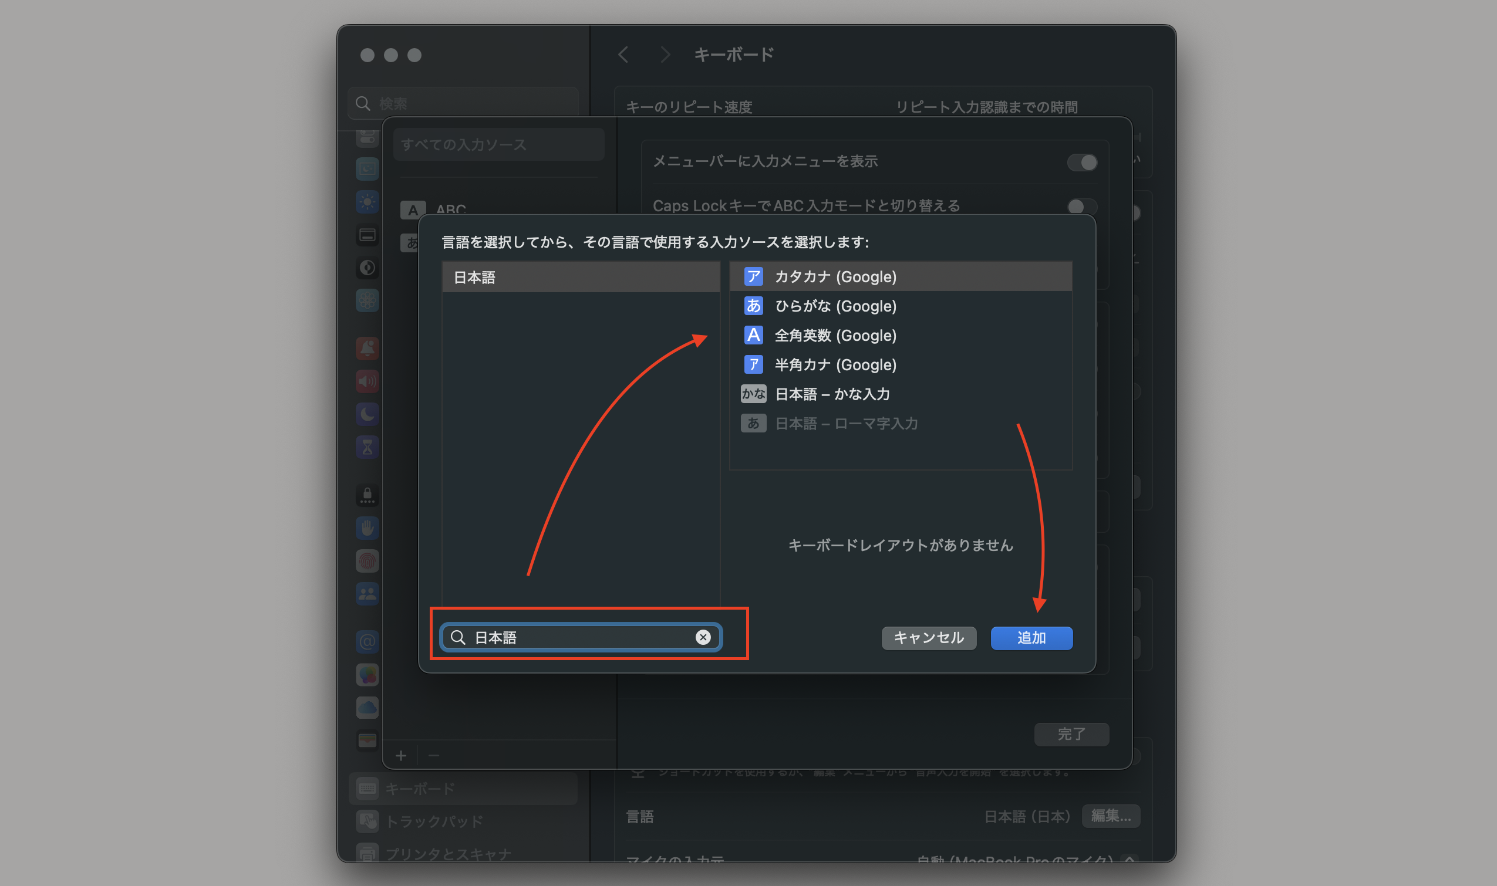Click plus to add input source
This screenshot has height=886, width=1497.
(x=401, y=756)
